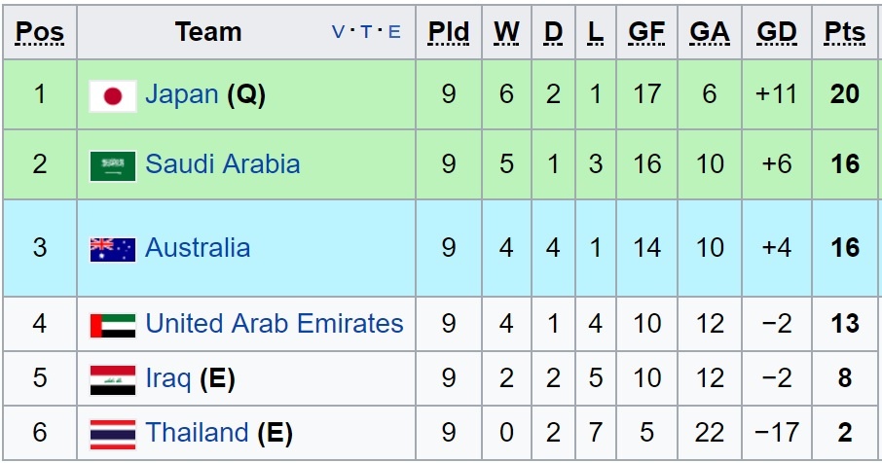Open the Saudi Arabia team link
Viewport: 882px width, 463px height.
point(223,163)
